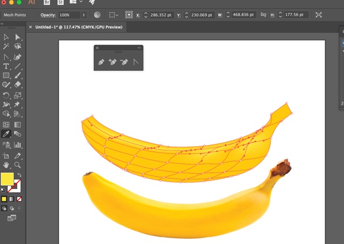The width and height of the screenshot is (344, 244).
Task: Pick the Line Segment tool
Action: tap(18, 66)
